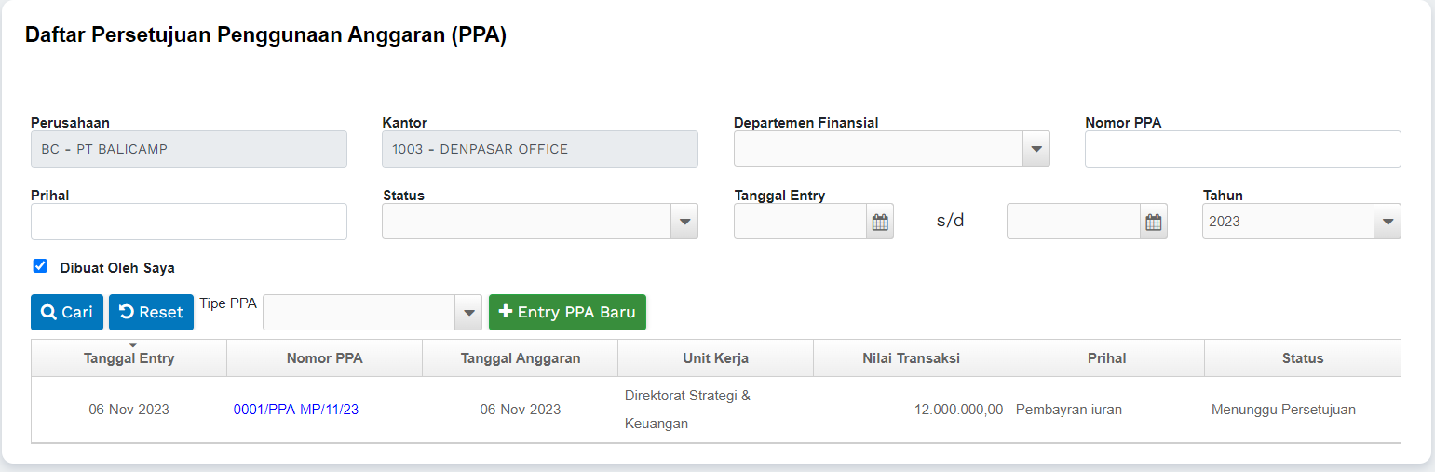Image resolution: width=1435 pixels, height=472 pixels.
Task: Open the end date calendar icon
Action: 1153,223
